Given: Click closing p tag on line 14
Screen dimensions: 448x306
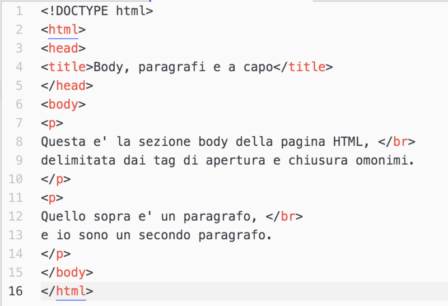Looking at the screenshot, I should (x=55, y=254).
